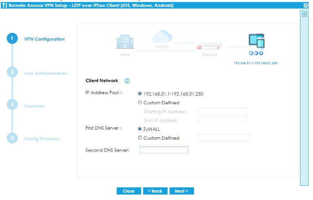Click the Internet cloud icon
Screen dimensions: 313x200
tap(162, 37)
